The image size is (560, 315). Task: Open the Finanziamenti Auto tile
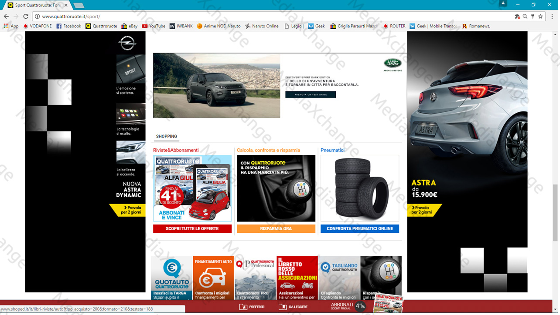point(213,278)
